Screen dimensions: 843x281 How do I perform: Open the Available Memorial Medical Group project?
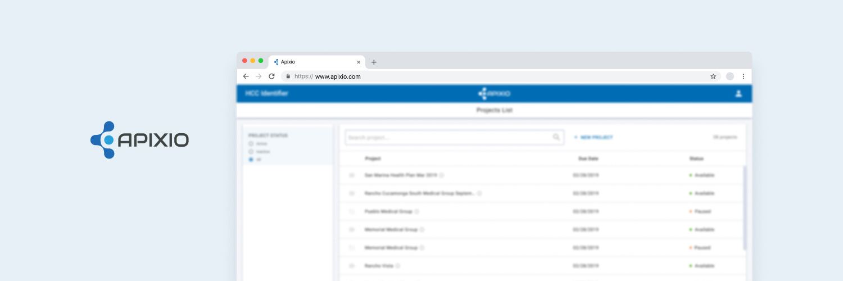[x=391, y=229]
